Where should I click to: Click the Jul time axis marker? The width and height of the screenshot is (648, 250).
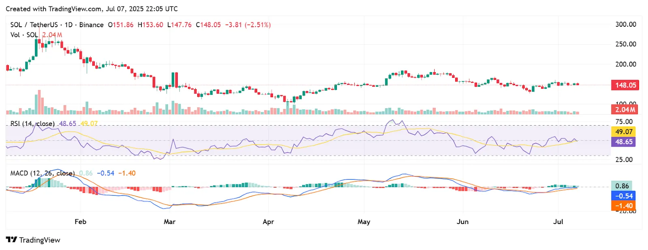click(558, 222)
